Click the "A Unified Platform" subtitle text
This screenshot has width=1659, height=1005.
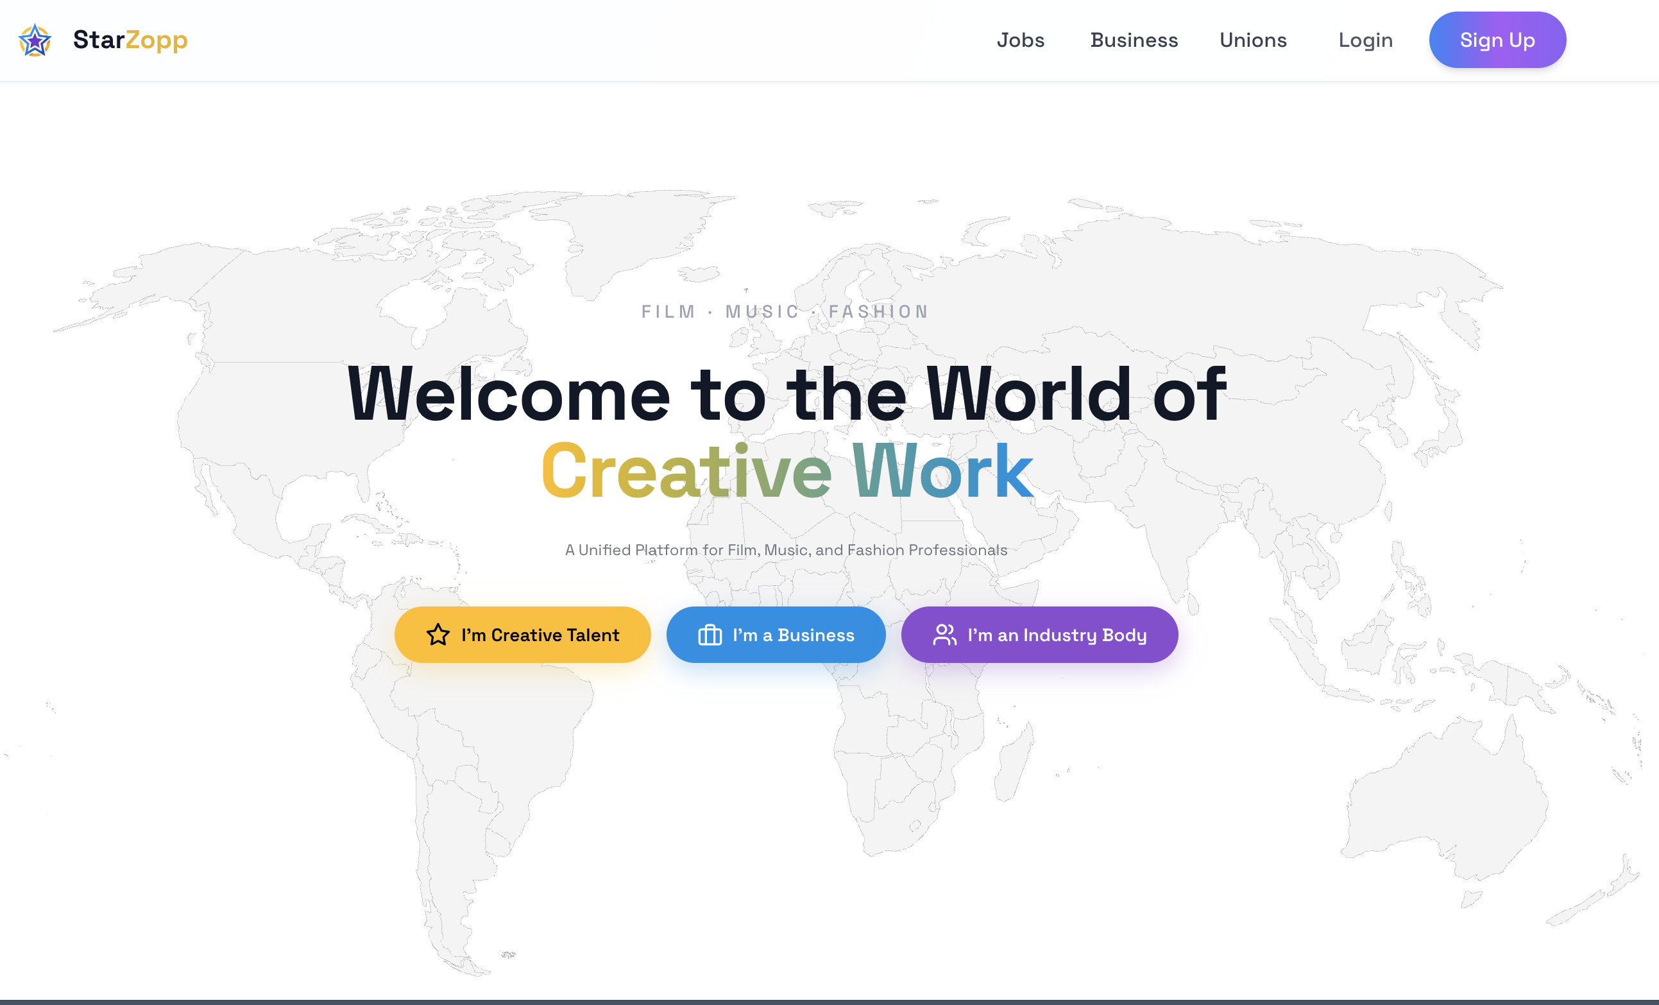786,549
